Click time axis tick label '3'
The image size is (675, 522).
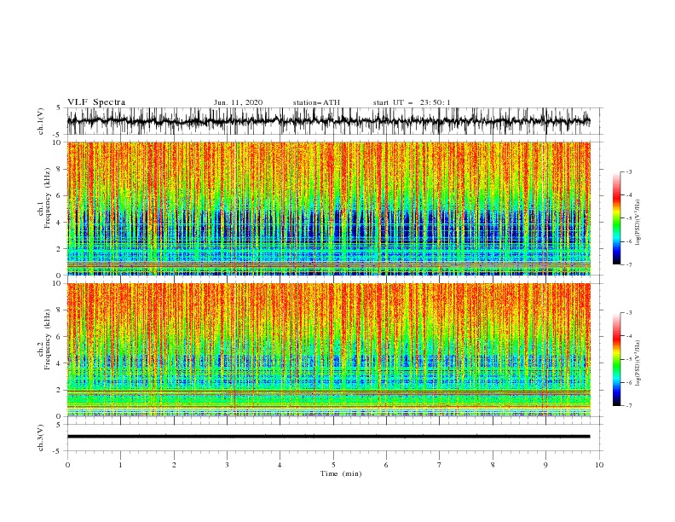coord(227,465)
